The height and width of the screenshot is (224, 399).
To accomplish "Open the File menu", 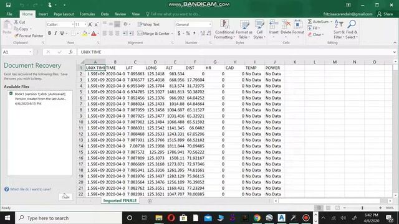I will click(9, 14).
